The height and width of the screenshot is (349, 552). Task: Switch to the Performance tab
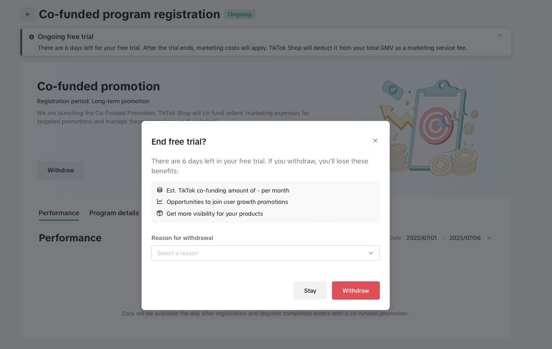pyautogui.click(x=59, y=213)
